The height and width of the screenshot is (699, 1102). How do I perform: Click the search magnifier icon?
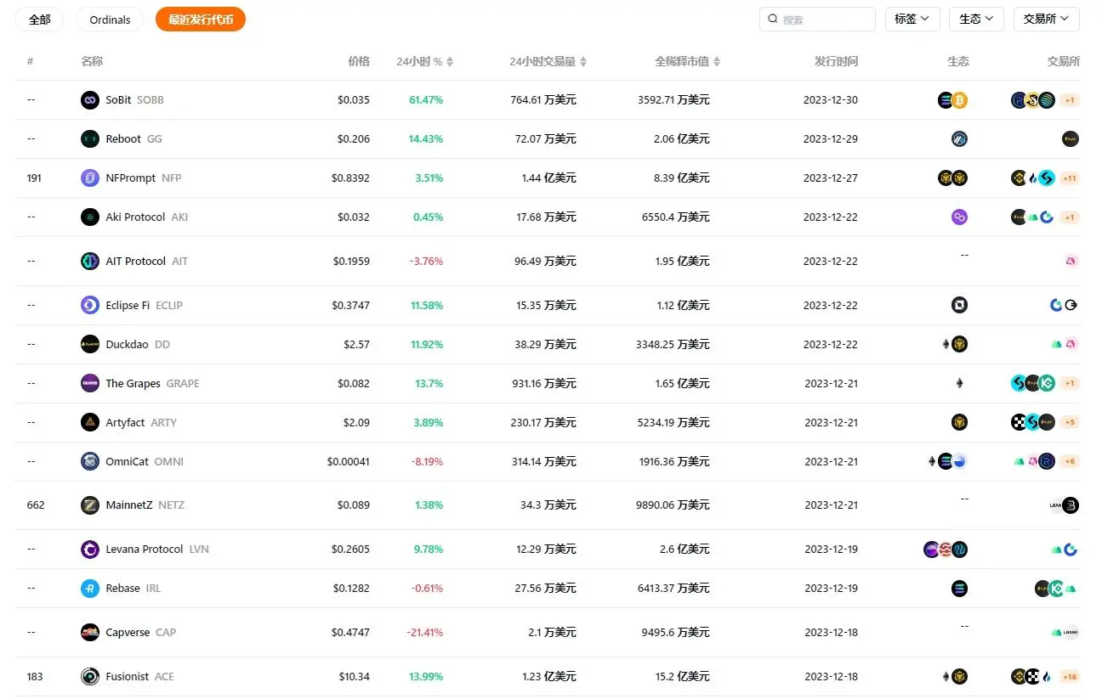tap(773, 19)
